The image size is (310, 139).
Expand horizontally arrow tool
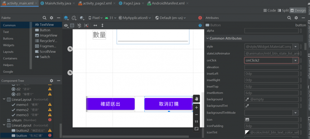(95, 25)
